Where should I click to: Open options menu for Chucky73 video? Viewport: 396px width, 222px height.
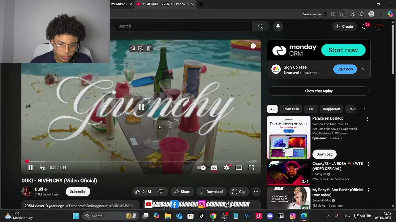(x=368, y=164)
